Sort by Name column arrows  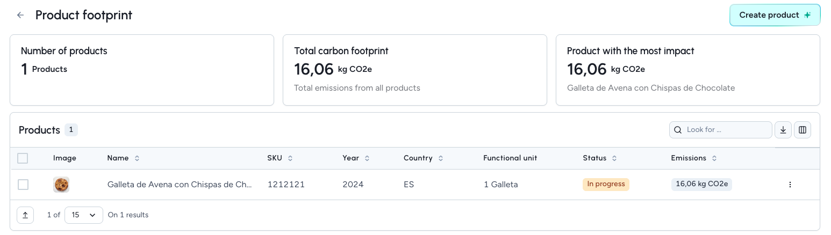pos(137,158)
